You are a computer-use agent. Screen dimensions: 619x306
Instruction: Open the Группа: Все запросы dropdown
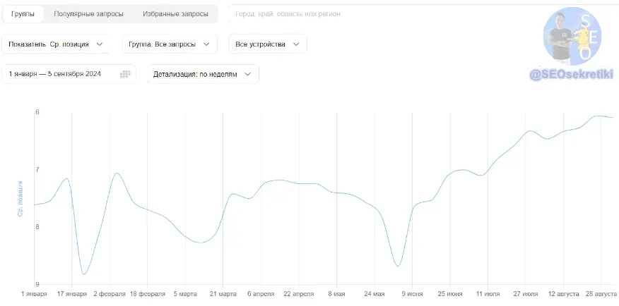tap(169, 44)
